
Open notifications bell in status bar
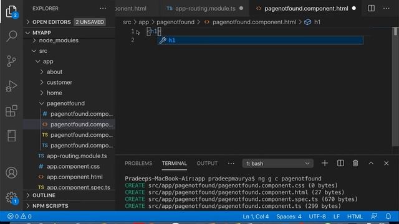coord(388,217)
